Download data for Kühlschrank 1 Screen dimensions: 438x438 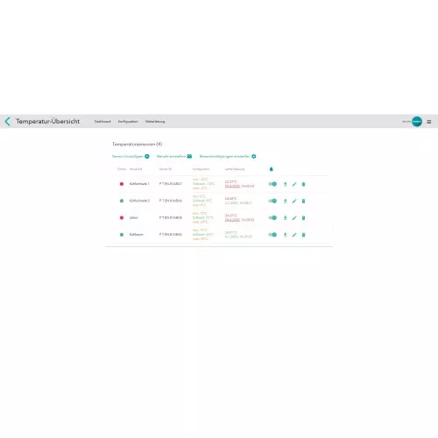[x=286, y=184]
